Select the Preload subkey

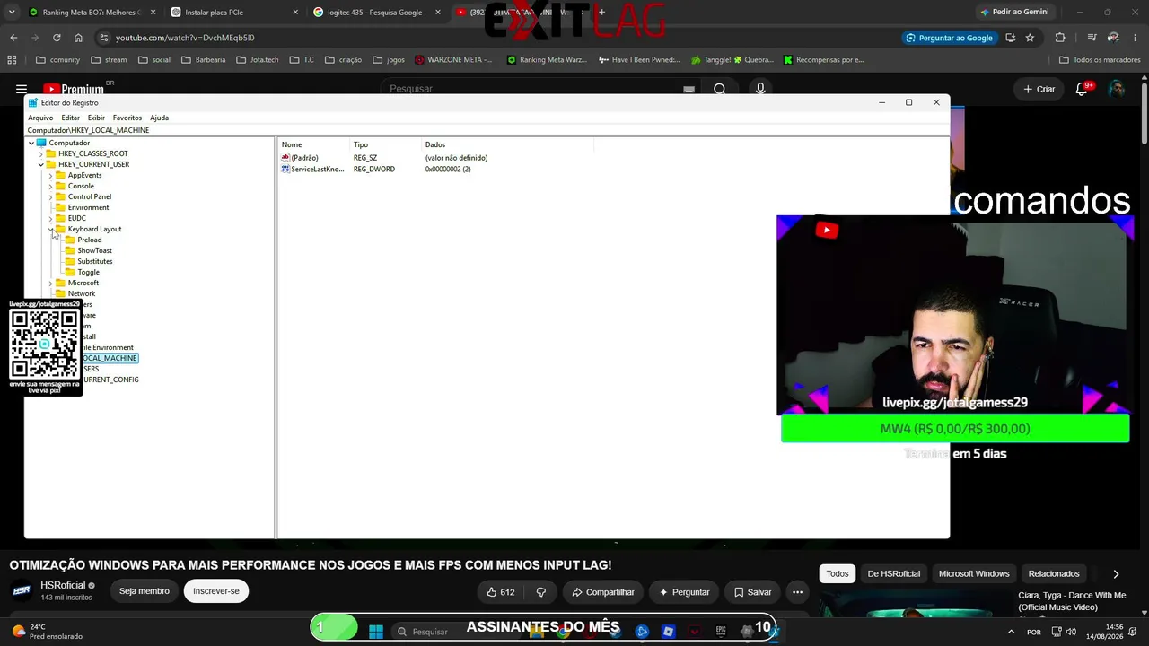click(x=89, y=240)
